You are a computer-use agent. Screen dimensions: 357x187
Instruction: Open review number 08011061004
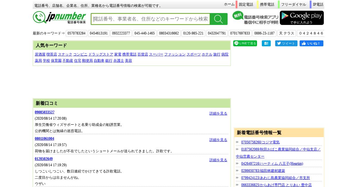(45, 139)
